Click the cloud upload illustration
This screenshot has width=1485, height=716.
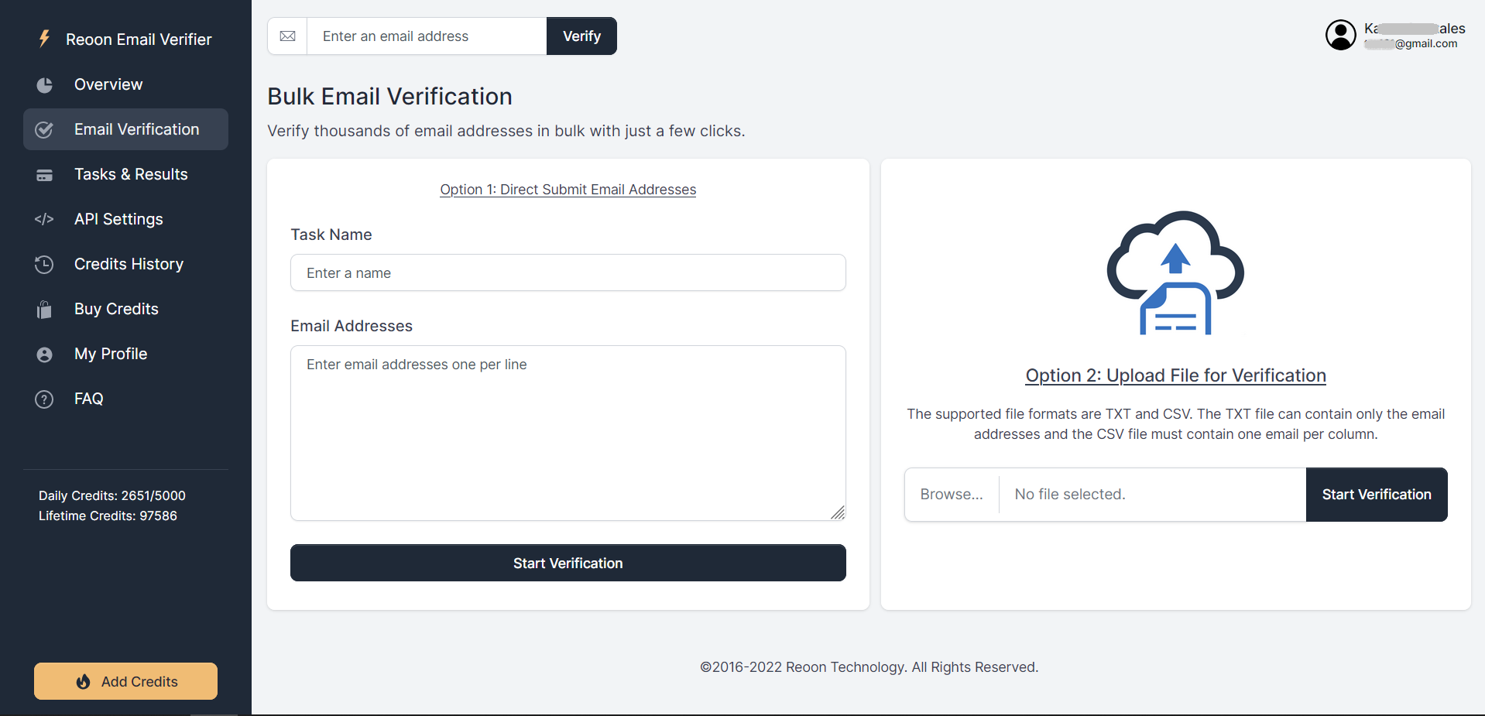[1175, 272]
